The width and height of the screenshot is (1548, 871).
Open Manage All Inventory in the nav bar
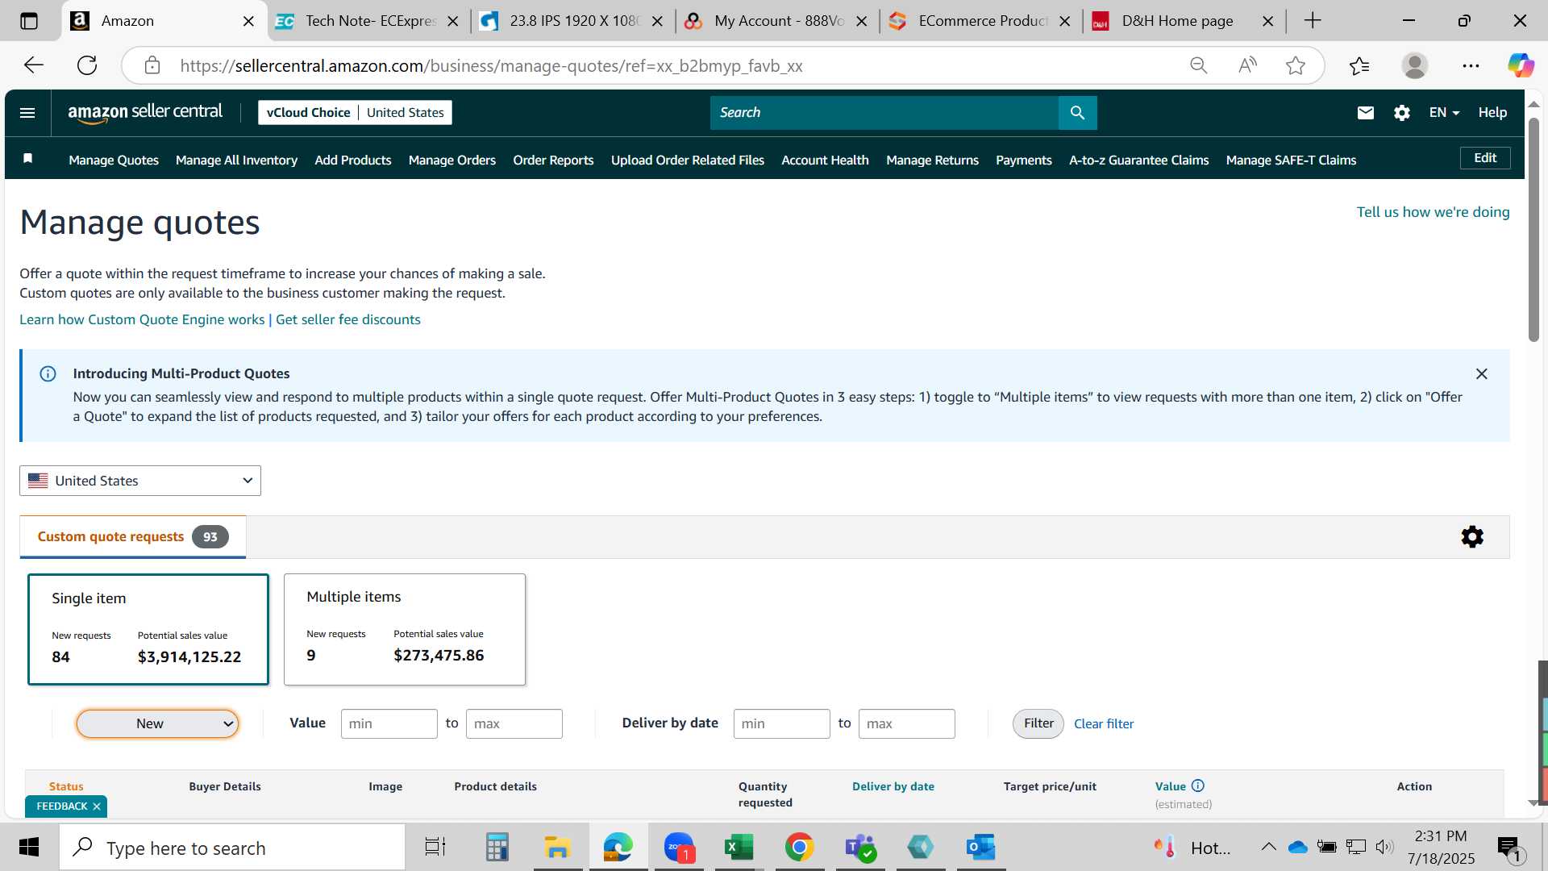[x=236, y=160]
